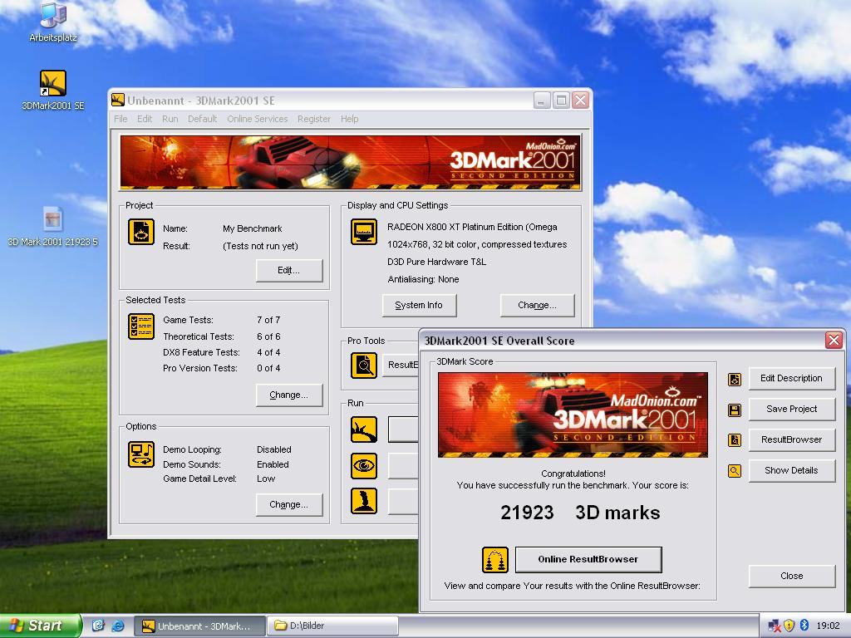
Task: Click the Run demo eye icon
Action: click(364, 465)
